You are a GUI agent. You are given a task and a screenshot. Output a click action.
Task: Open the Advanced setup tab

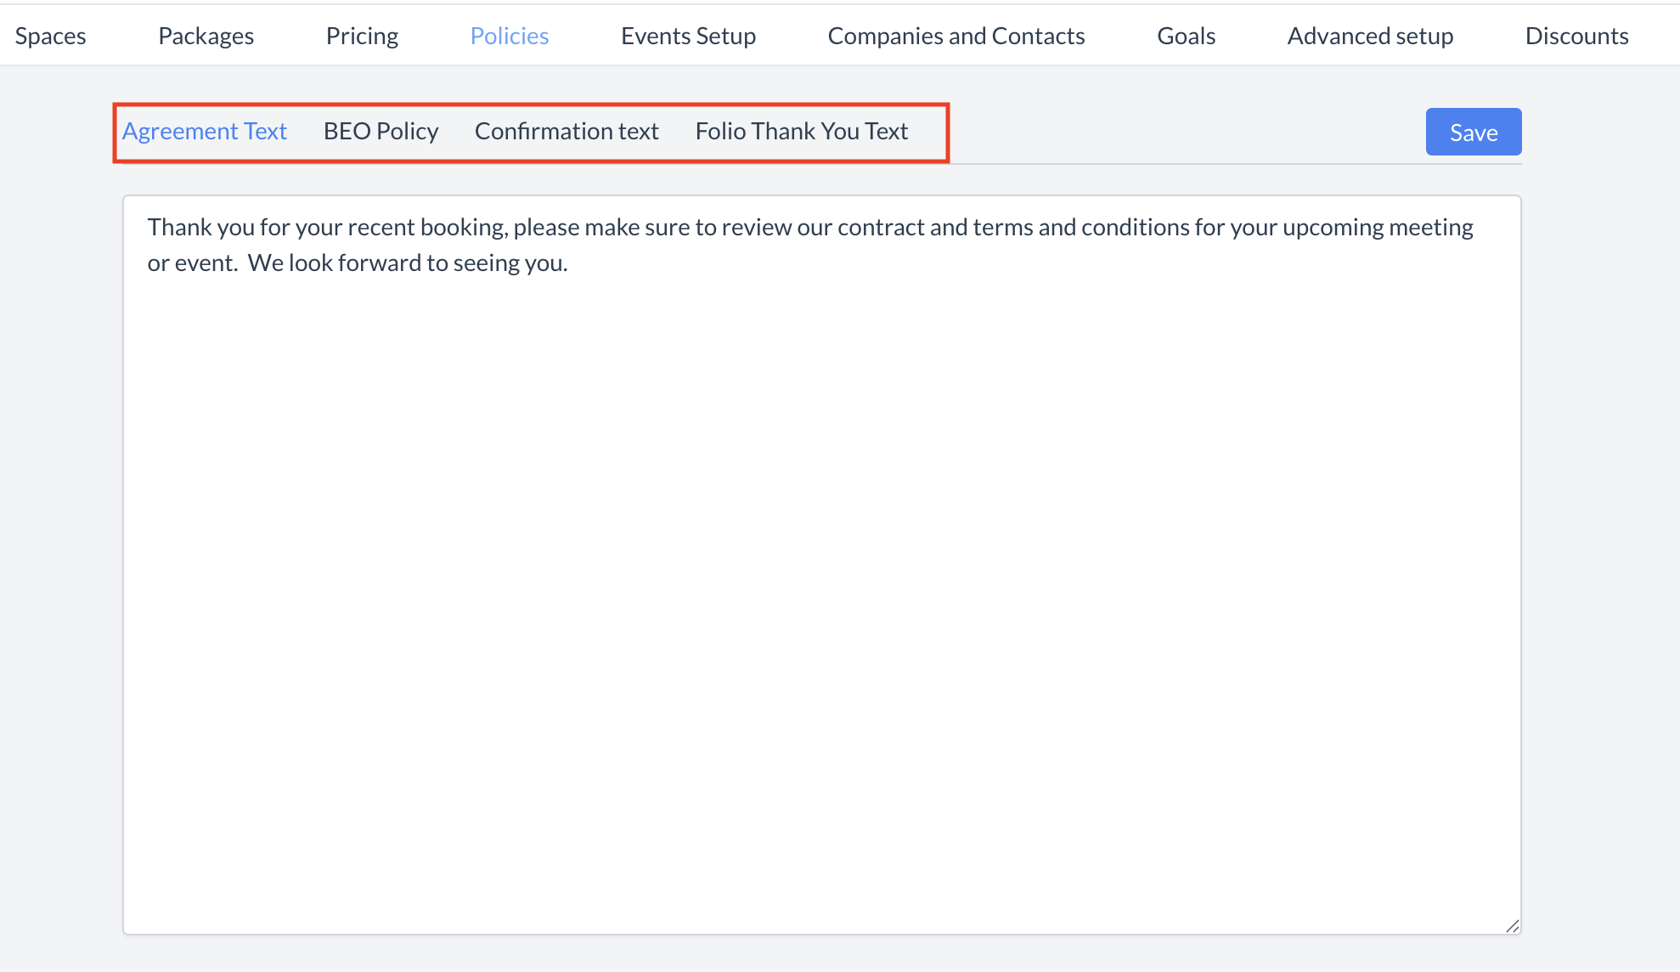1369,36
